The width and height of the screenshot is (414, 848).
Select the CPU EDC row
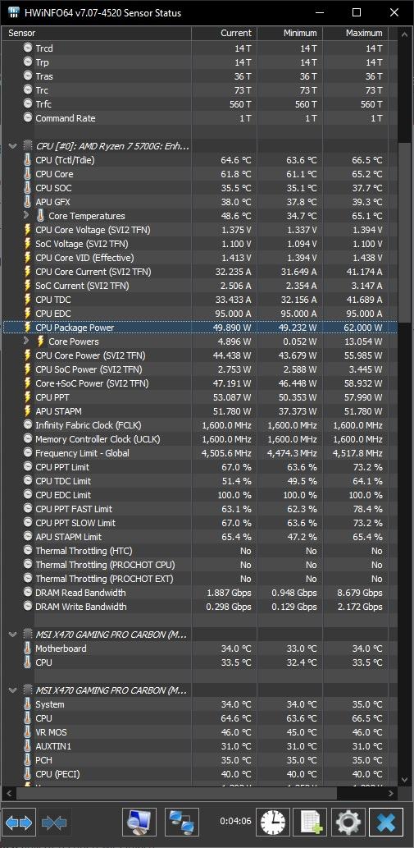[200, 314]
